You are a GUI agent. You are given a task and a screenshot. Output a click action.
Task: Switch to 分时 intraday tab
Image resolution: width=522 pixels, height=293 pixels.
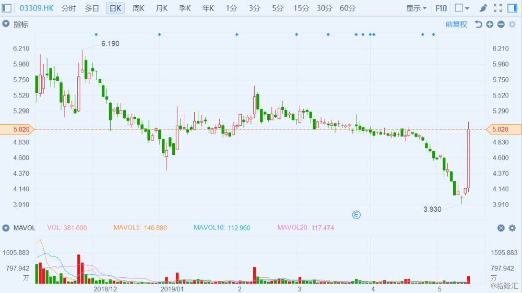pyautogui.click(x=68, y=8)
